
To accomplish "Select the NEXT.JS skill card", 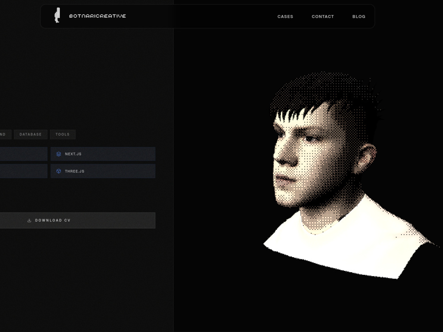I will coord(103,154).
